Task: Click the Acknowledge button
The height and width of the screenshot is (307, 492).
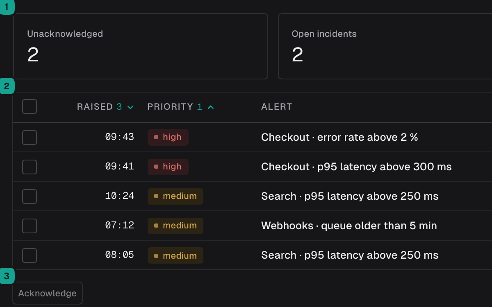Action: pos(48,293)
